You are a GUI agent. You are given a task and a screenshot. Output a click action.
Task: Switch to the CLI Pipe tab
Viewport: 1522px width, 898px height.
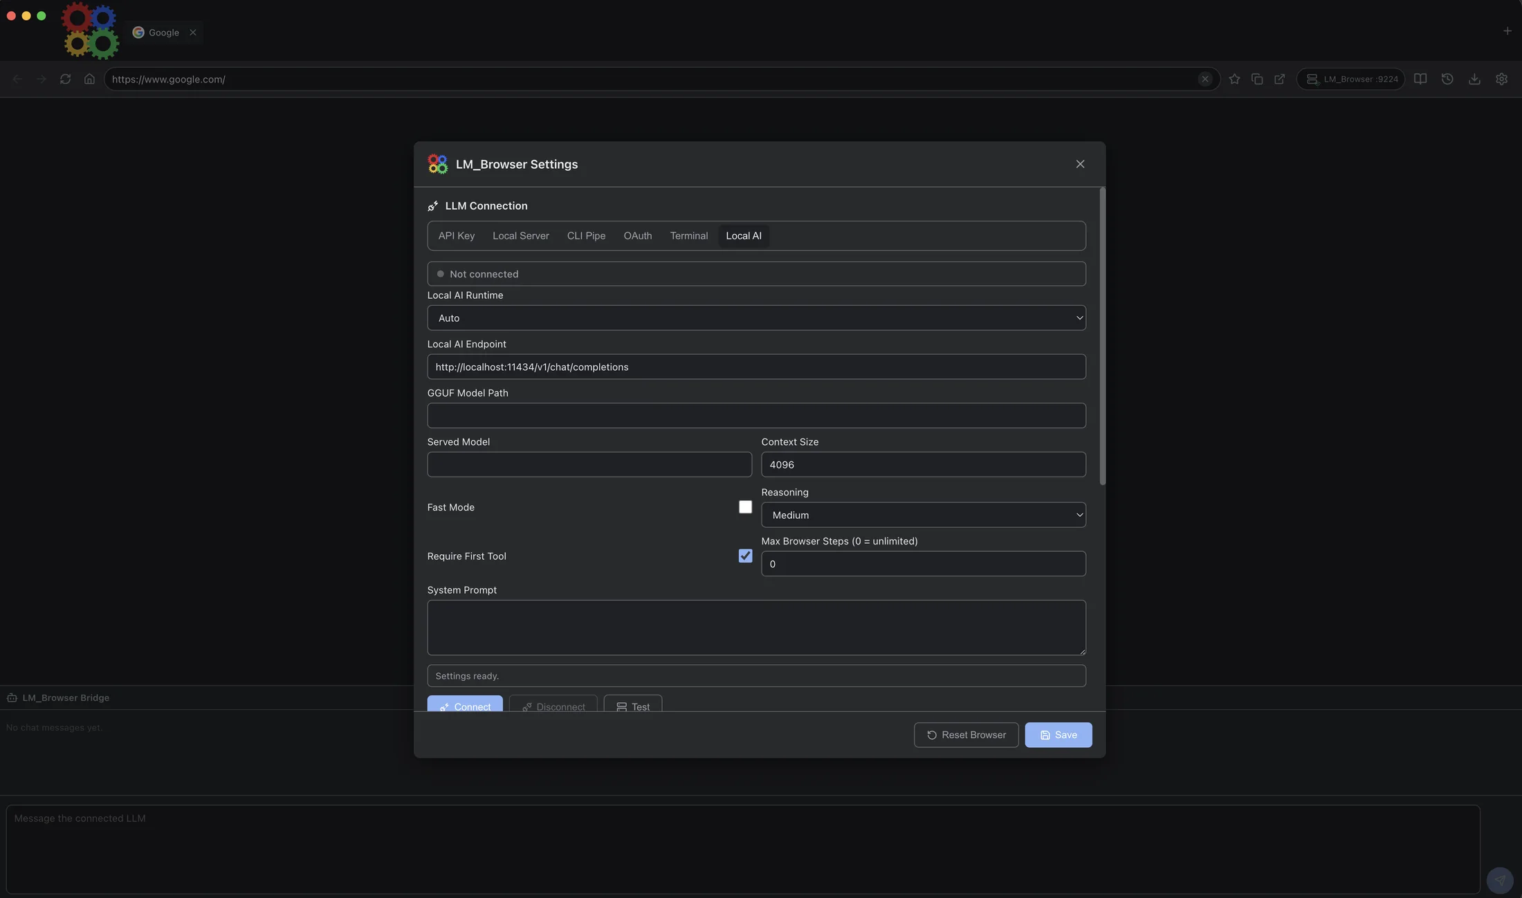(586, 236)
